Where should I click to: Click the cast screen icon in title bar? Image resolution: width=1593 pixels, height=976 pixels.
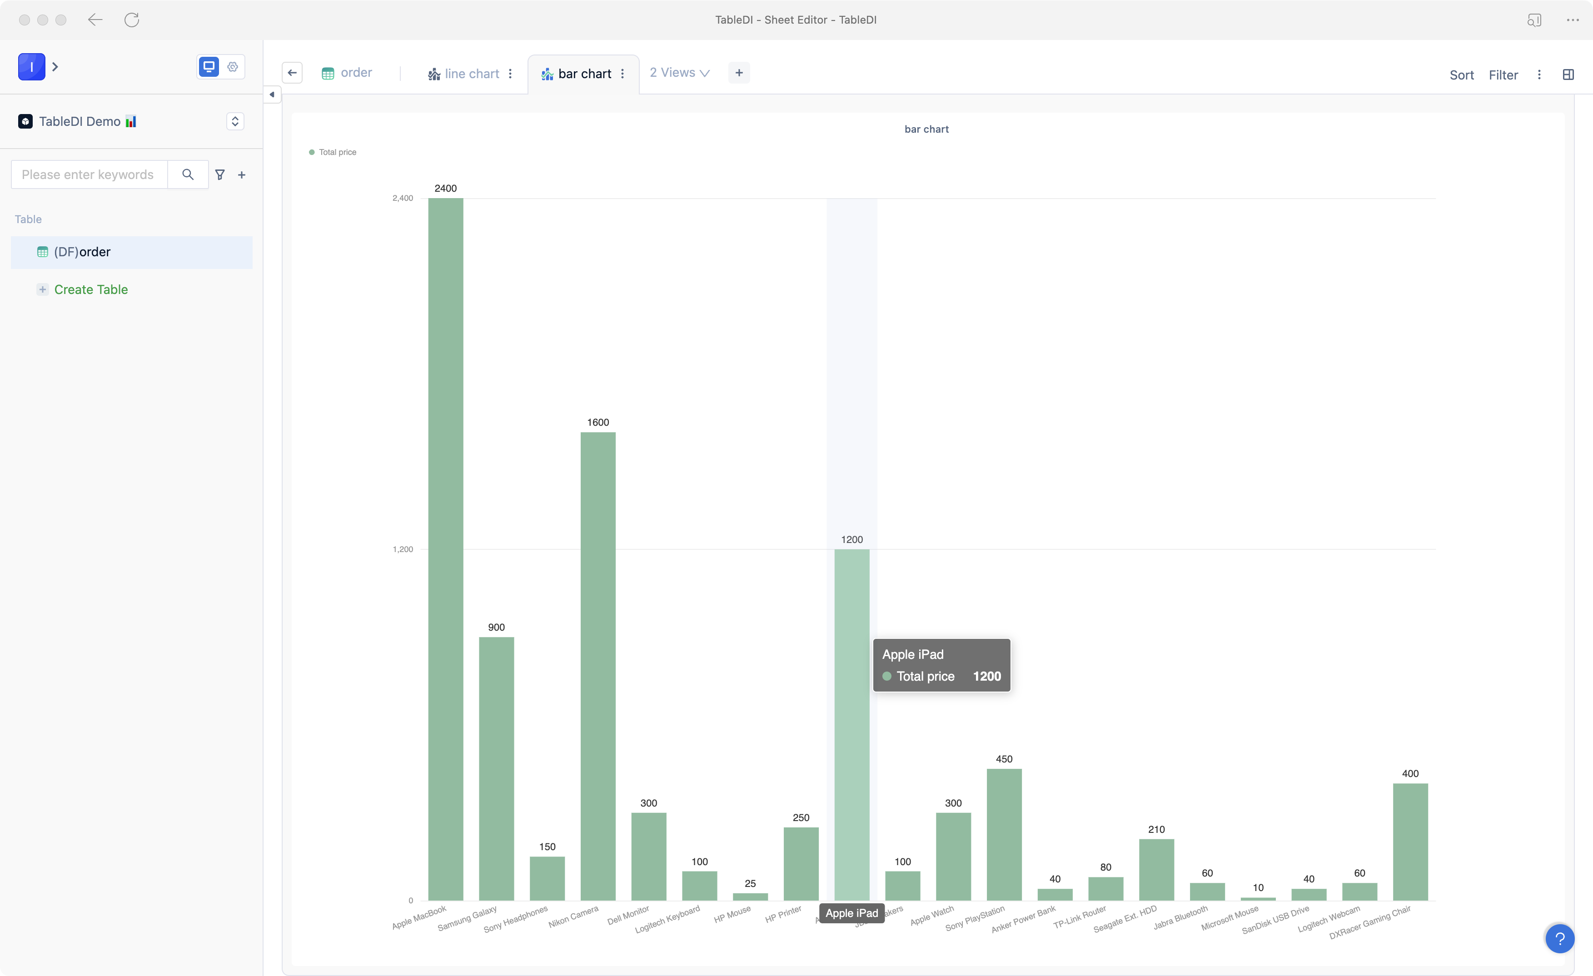pos(1534,20)
